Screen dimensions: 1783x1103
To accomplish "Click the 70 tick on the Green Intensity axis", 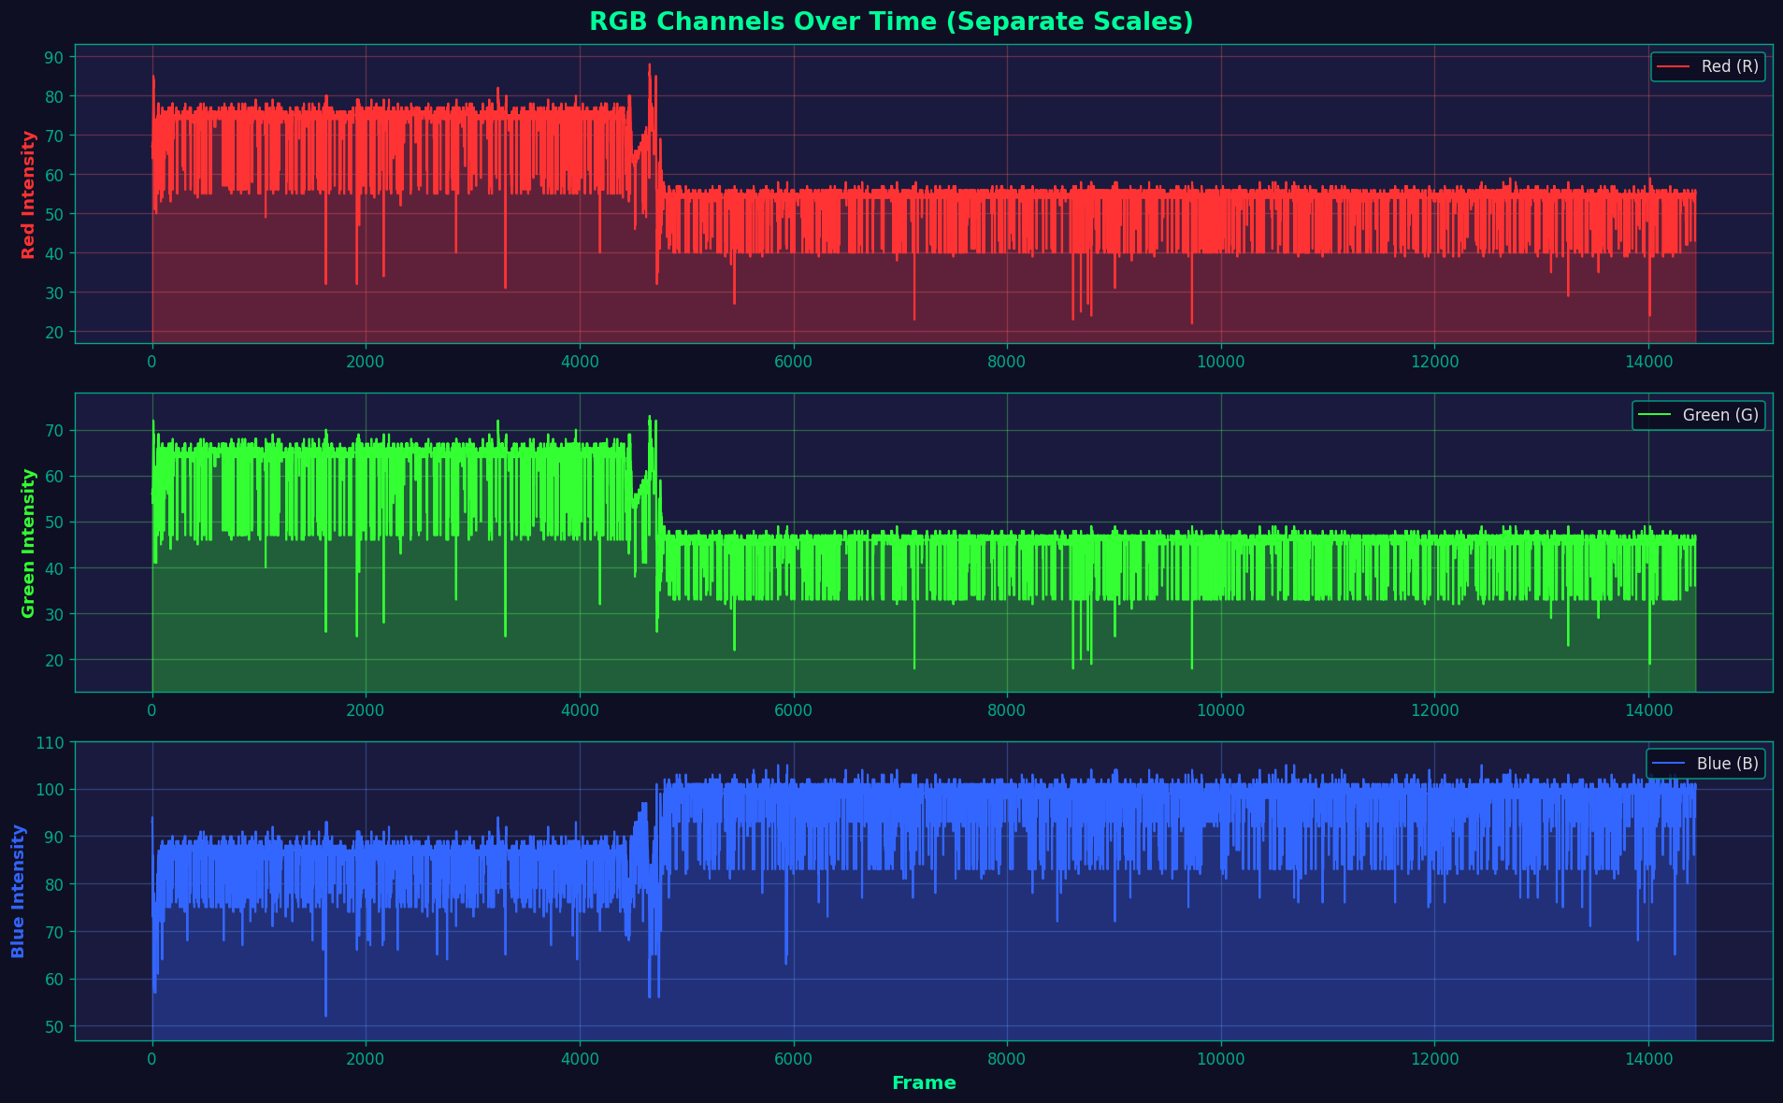I will pyautogui.click(x=54, y=431).
